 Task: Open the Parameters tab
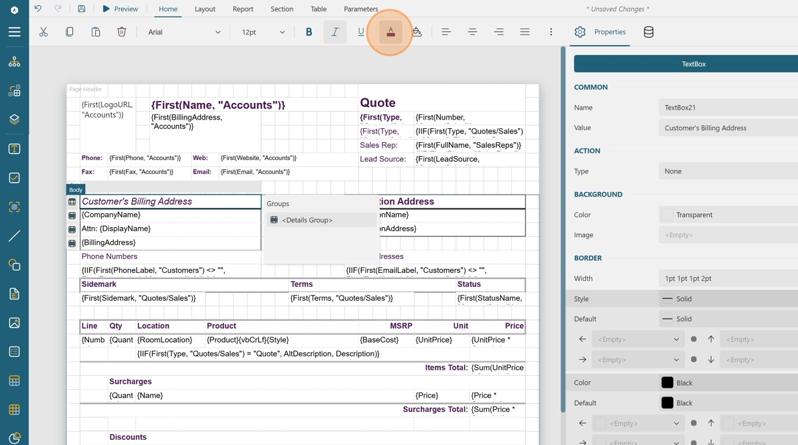(360, 9)
